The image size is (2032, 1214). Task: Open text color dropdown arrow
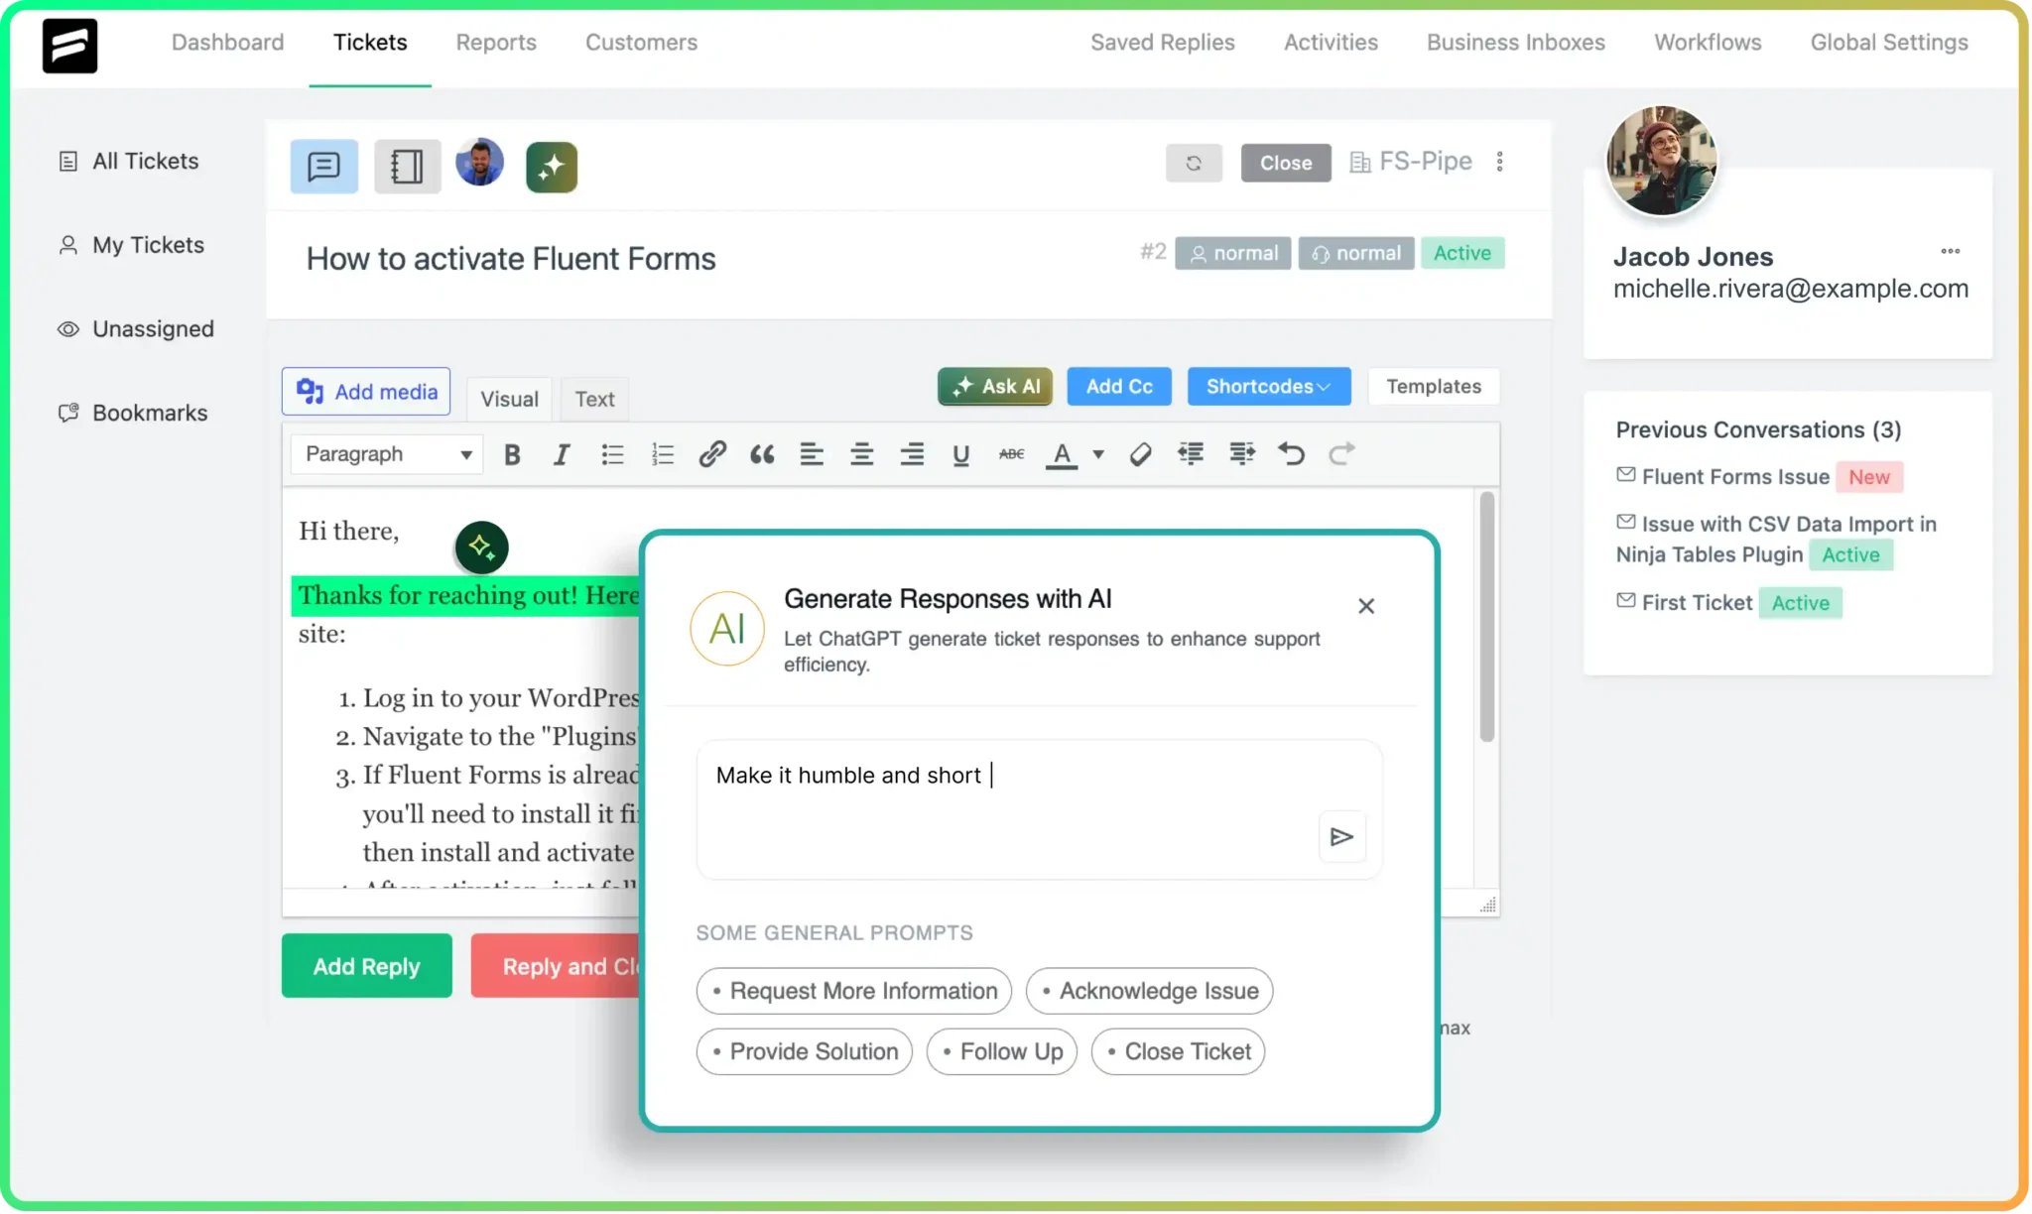1098,454
